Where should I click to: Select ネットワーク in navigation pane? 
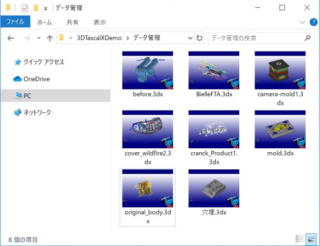point(32,112)
